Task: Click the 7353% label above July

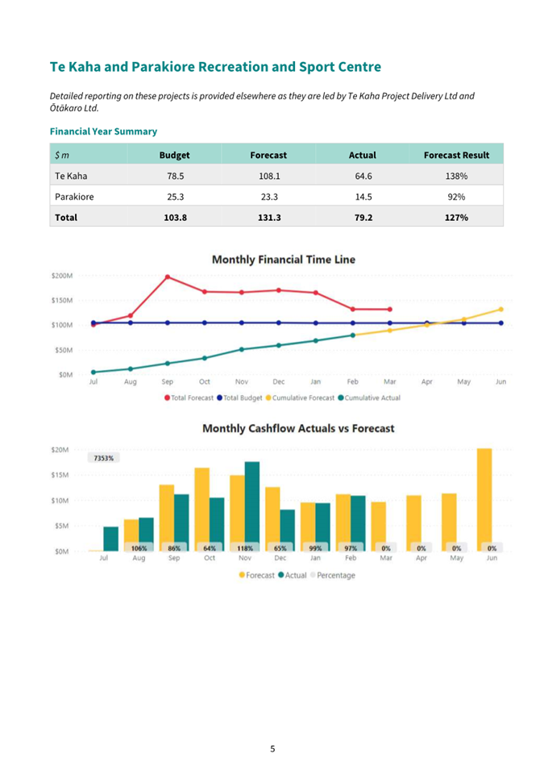Action: click(104, 458)
